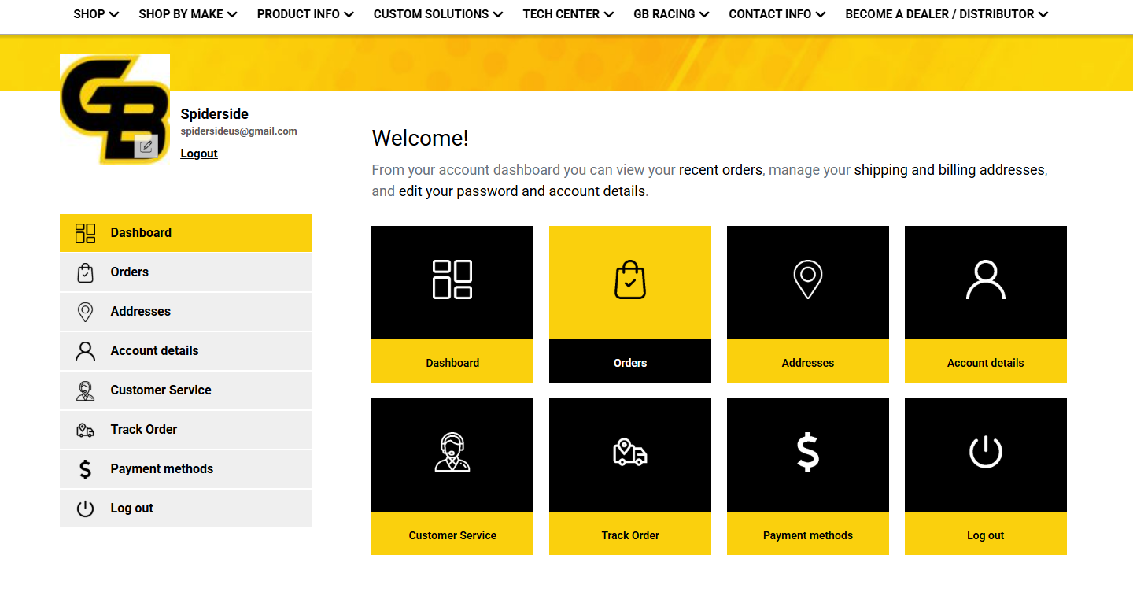Open Payment methods dollar sign tile icon
Image resolution: width=1133 pixels, height=592 pixels.
[x=807, y=453]
